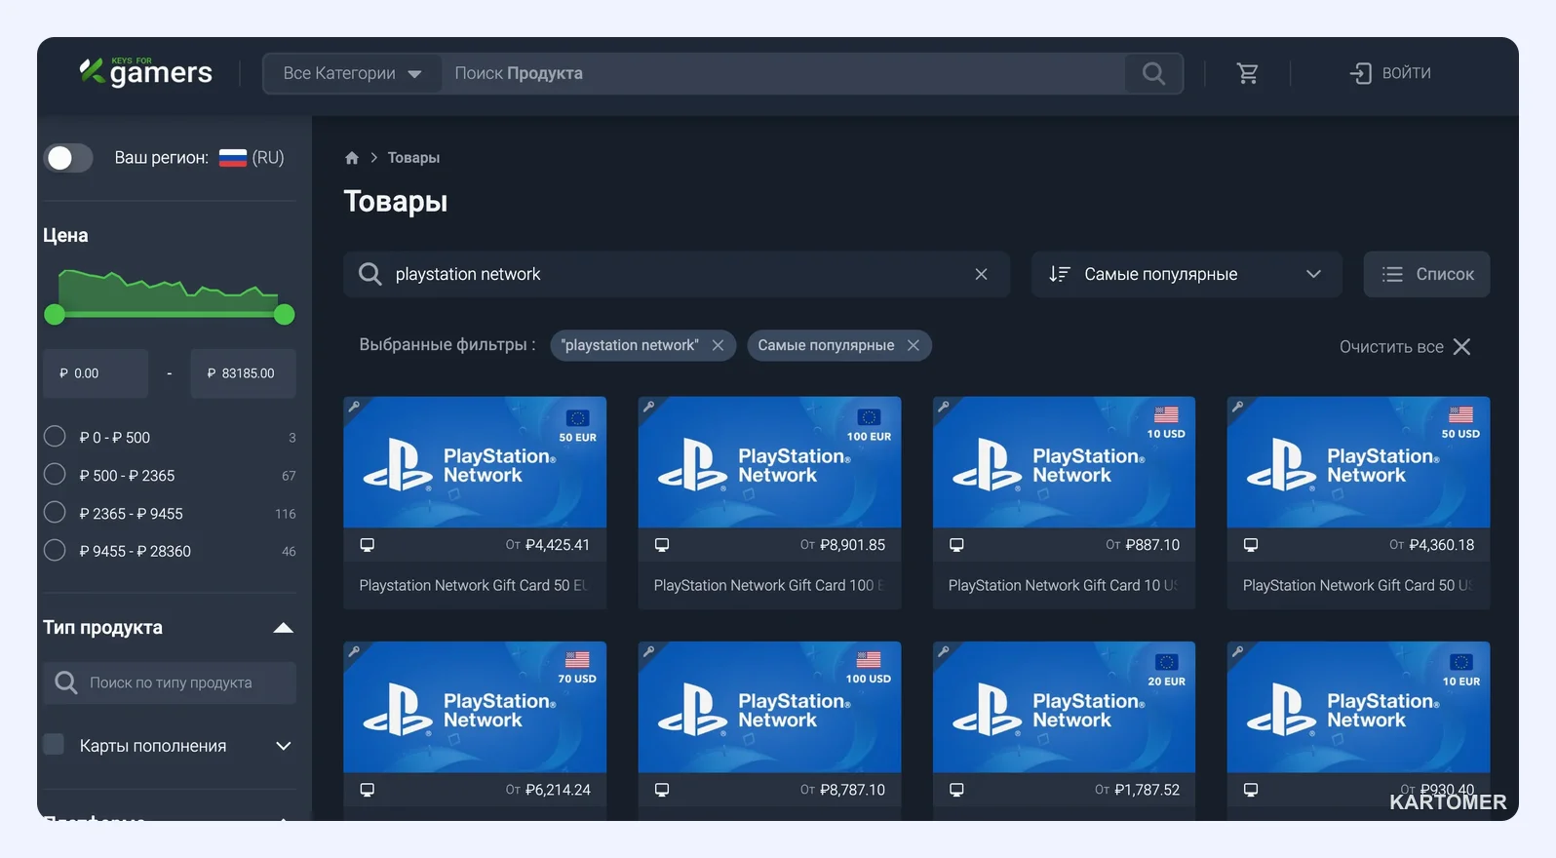Remove the "playstation network" filter chip
The width and height of the screenshot is (1556, 858).
click(718, 345)
